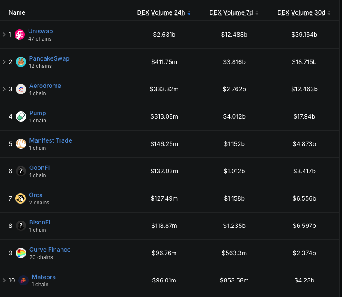342x297 pixels.
Task: Click Manifest Trade's 30d volume $4.873b
Action: (x=304, y=144)
